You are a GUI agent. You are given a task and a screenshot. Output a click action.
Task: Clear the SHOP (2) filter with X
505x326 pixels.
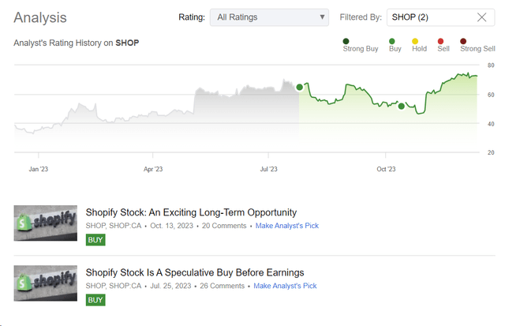pos(481,17)
